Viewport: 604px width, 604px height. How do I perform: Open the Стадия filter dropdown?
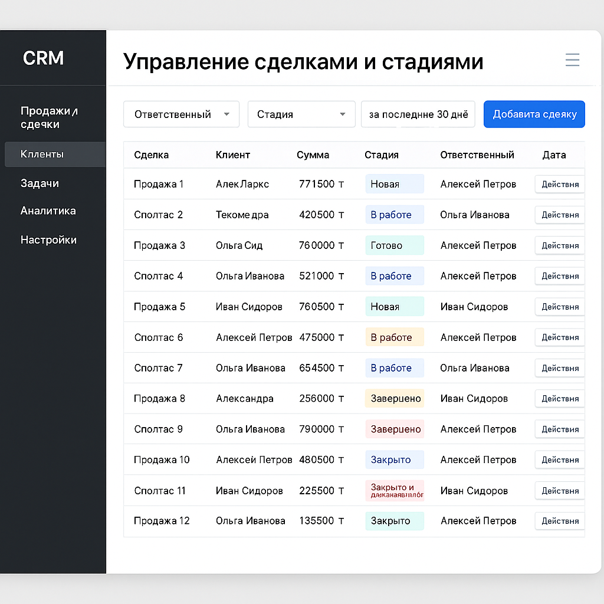[301, 114]
